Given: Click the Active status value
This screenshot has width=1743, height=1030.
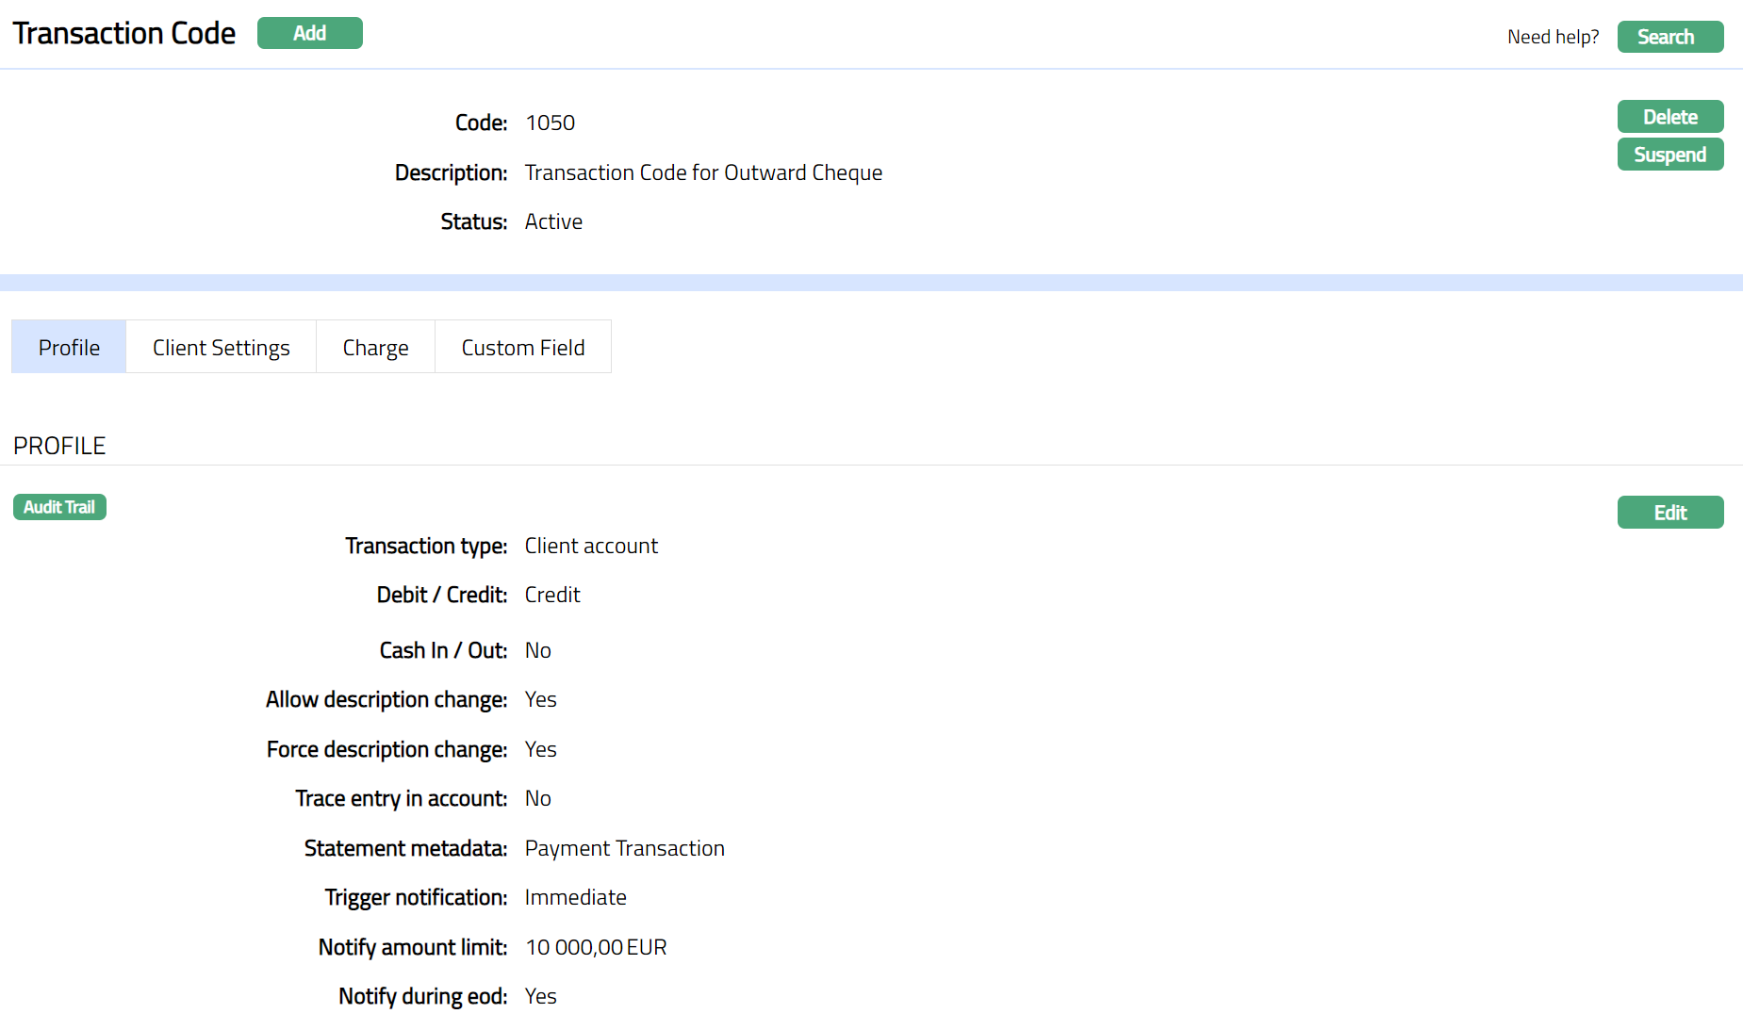Looking at the screenshot, I should click(553, 221).
